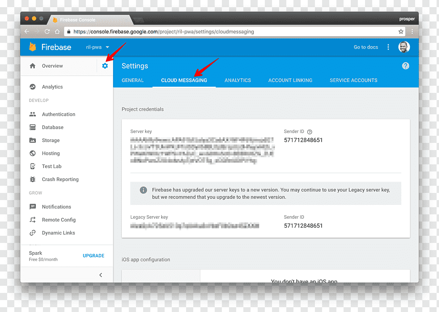Open the ril-pwa project dropdown
This screenshot has height=312, width=439.
pyautogui.click(x=97, y=47)
